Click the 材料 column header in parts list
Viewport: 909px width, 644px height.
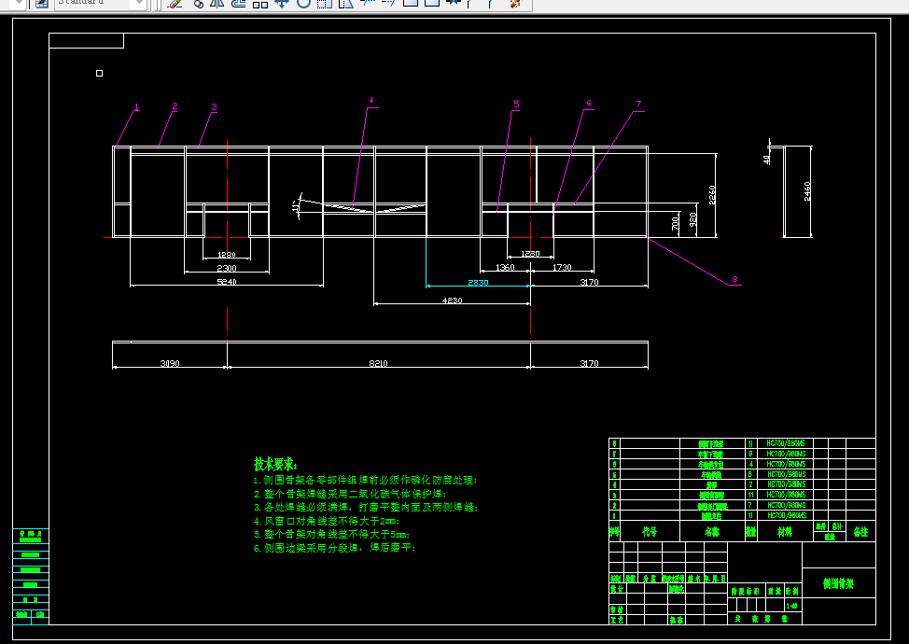(x=785, y=532)
